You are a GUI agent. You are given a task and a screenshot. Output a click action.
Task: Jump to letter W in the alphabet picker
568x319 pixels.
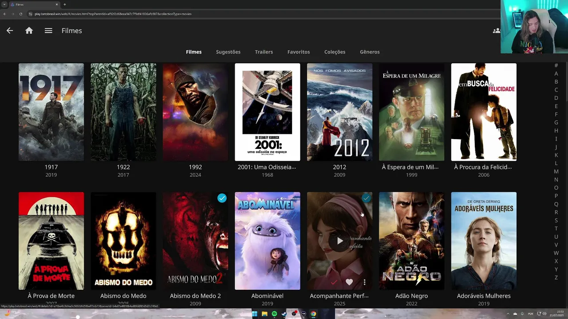[556, 253]
